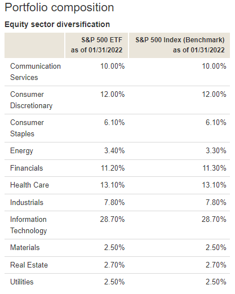Click the 28.70% ETF Information Technology value
The height and width of the screenshot is (294, 235).
click(112, 219)
